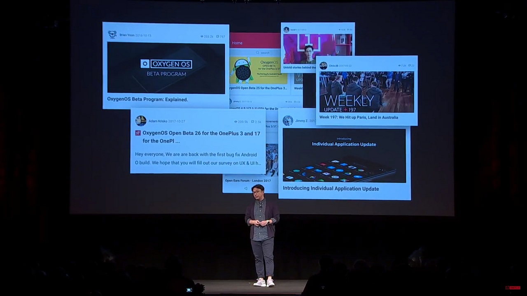Open the OxygenOS Beta Program banner image
The image size is (527, 296).
click(166, 68)
